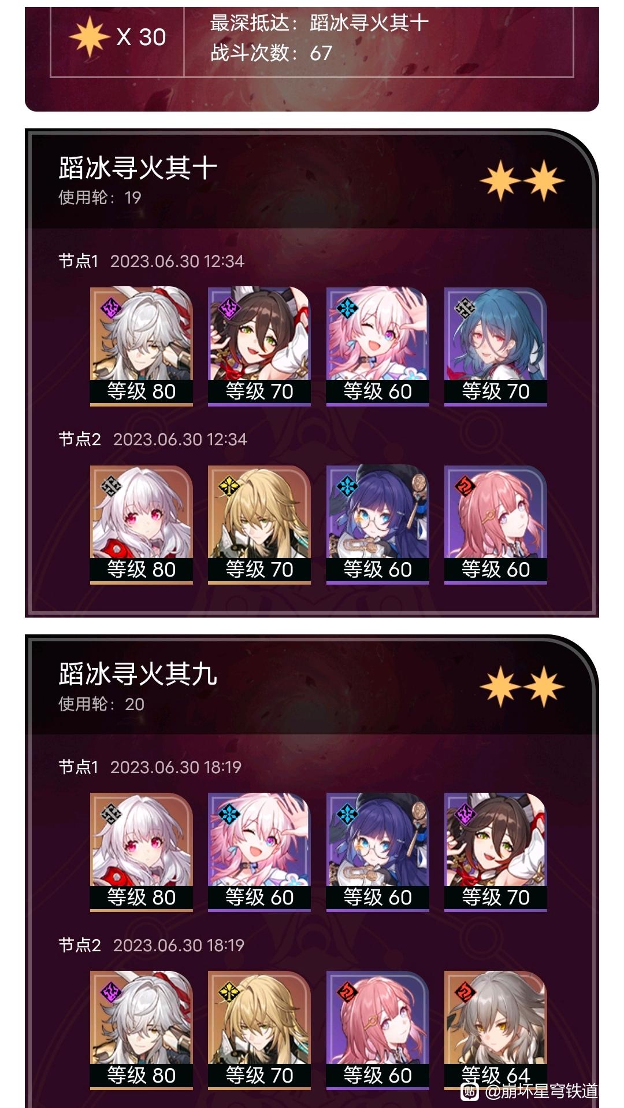Tap the ice icon on the 其九 节点1 pink-haired girl

point(229,814)
